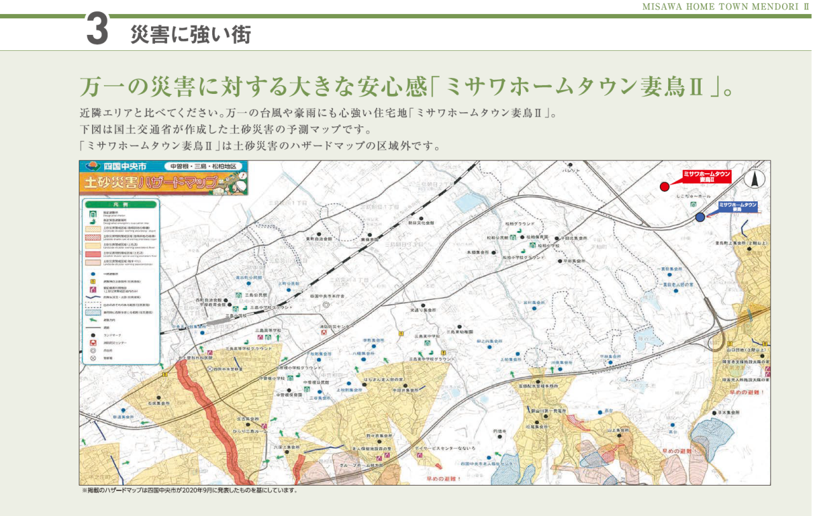Screen dimensions: 813x516
Task: Click the 四国中央市 logo emblem in the banner
Action: coord(92,166)
